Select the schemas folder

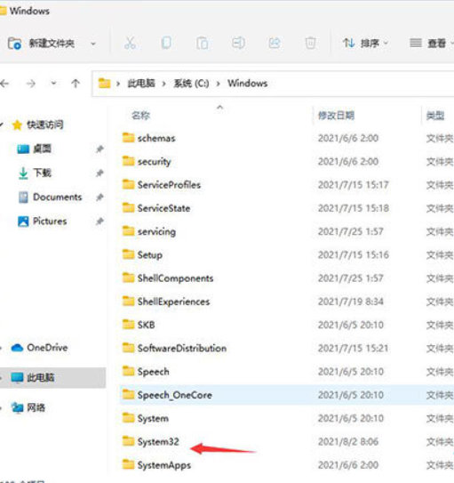pos(156,138)
